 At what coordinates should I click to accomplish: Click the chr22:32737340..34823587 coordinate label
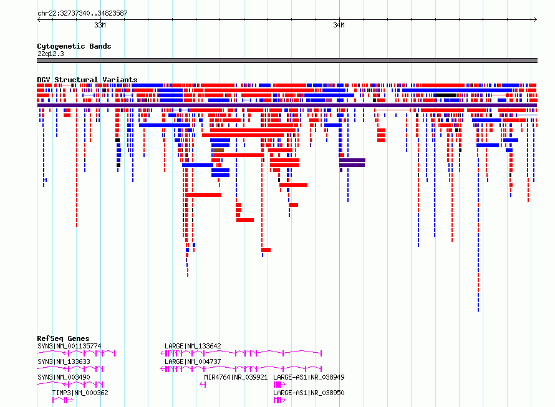pos(82,13)
